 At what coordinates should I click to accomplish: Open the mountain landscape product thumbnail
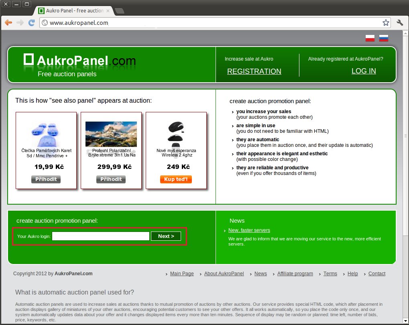pos(111,134)
